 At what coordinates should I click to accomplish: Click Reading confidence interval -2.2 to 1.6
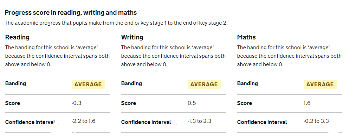pos(83,121)
